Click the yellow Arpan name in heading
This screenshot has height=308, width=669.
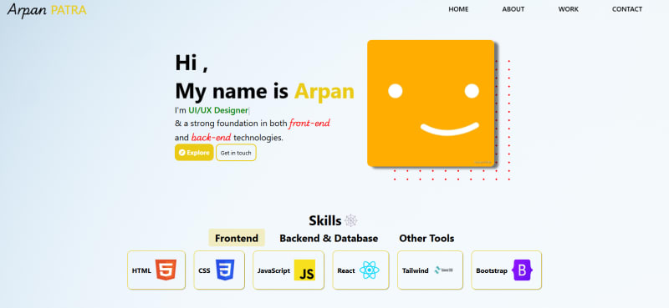click(324, 91)
